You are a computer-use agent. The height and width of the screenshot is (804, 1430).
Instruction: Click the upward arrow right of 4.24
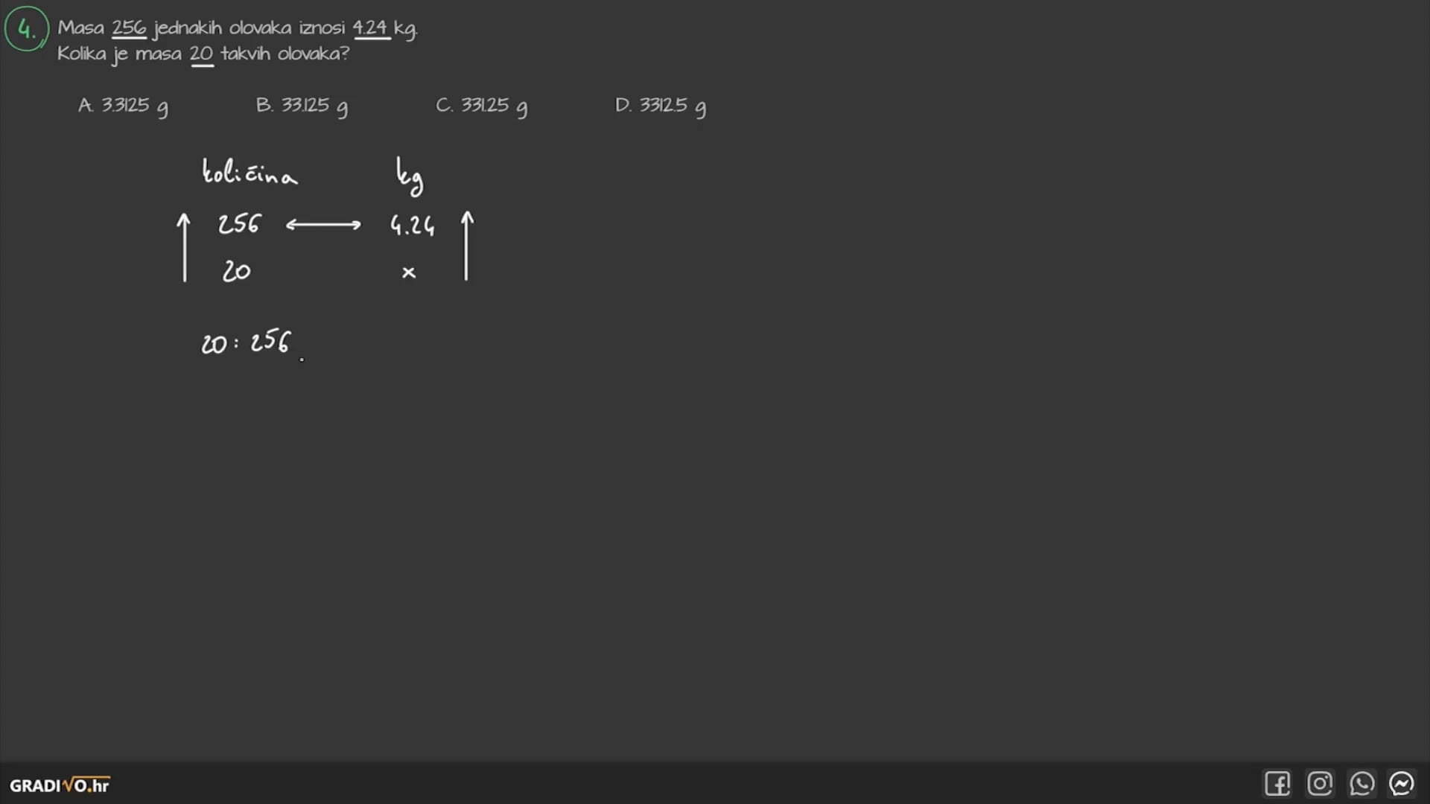[467, 246]
